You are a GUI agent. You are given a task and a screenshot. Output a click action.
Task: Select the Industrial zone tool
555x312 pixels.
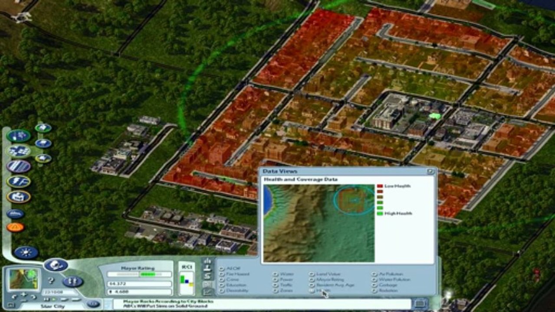point(43,158)
